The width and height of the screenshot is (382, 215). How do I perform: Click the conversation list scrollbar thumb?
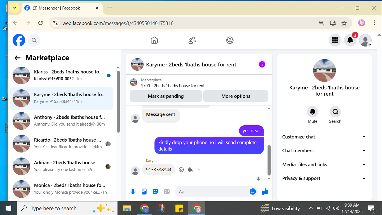(x=118, y=101)
